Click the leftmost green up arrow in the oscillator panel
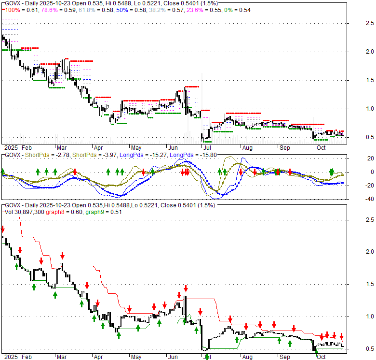The image size is (376, 360). [3, 172]
